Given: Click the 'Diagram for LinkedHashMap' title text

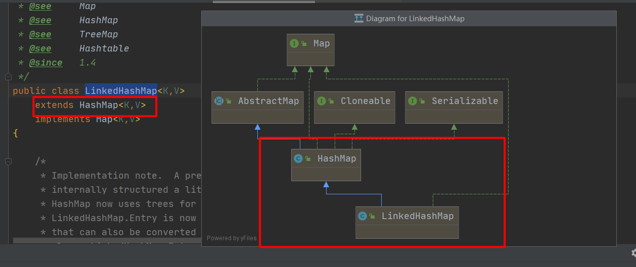Looking at the screenshot, I should (415, 19).
